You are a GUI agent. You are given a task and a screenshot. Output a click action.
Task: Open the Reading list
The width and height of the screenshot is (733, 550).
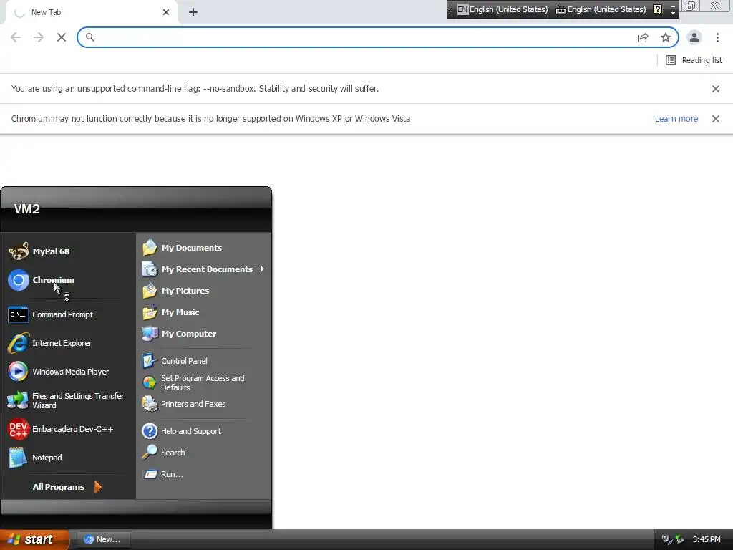click(694, 60)
